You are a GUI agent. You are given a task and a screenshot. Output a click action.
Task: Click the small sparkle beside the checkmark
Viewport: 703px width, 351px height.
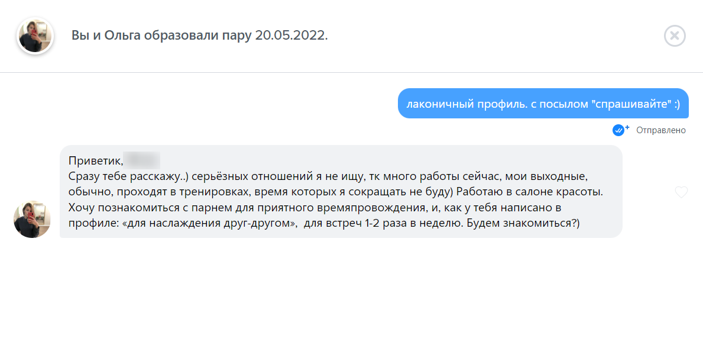click(627, 127)
